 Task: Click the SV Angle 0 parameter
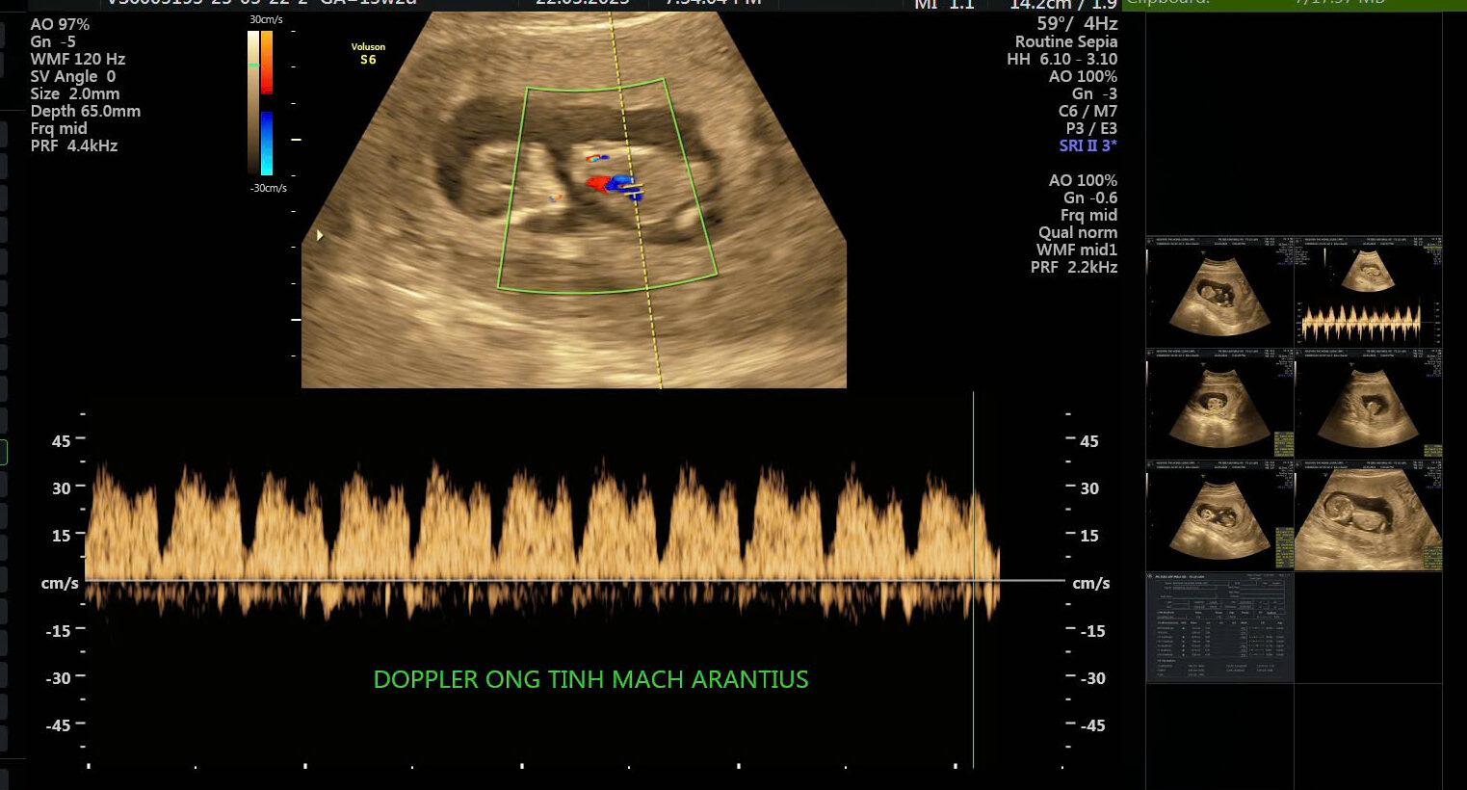coord(73,76)
